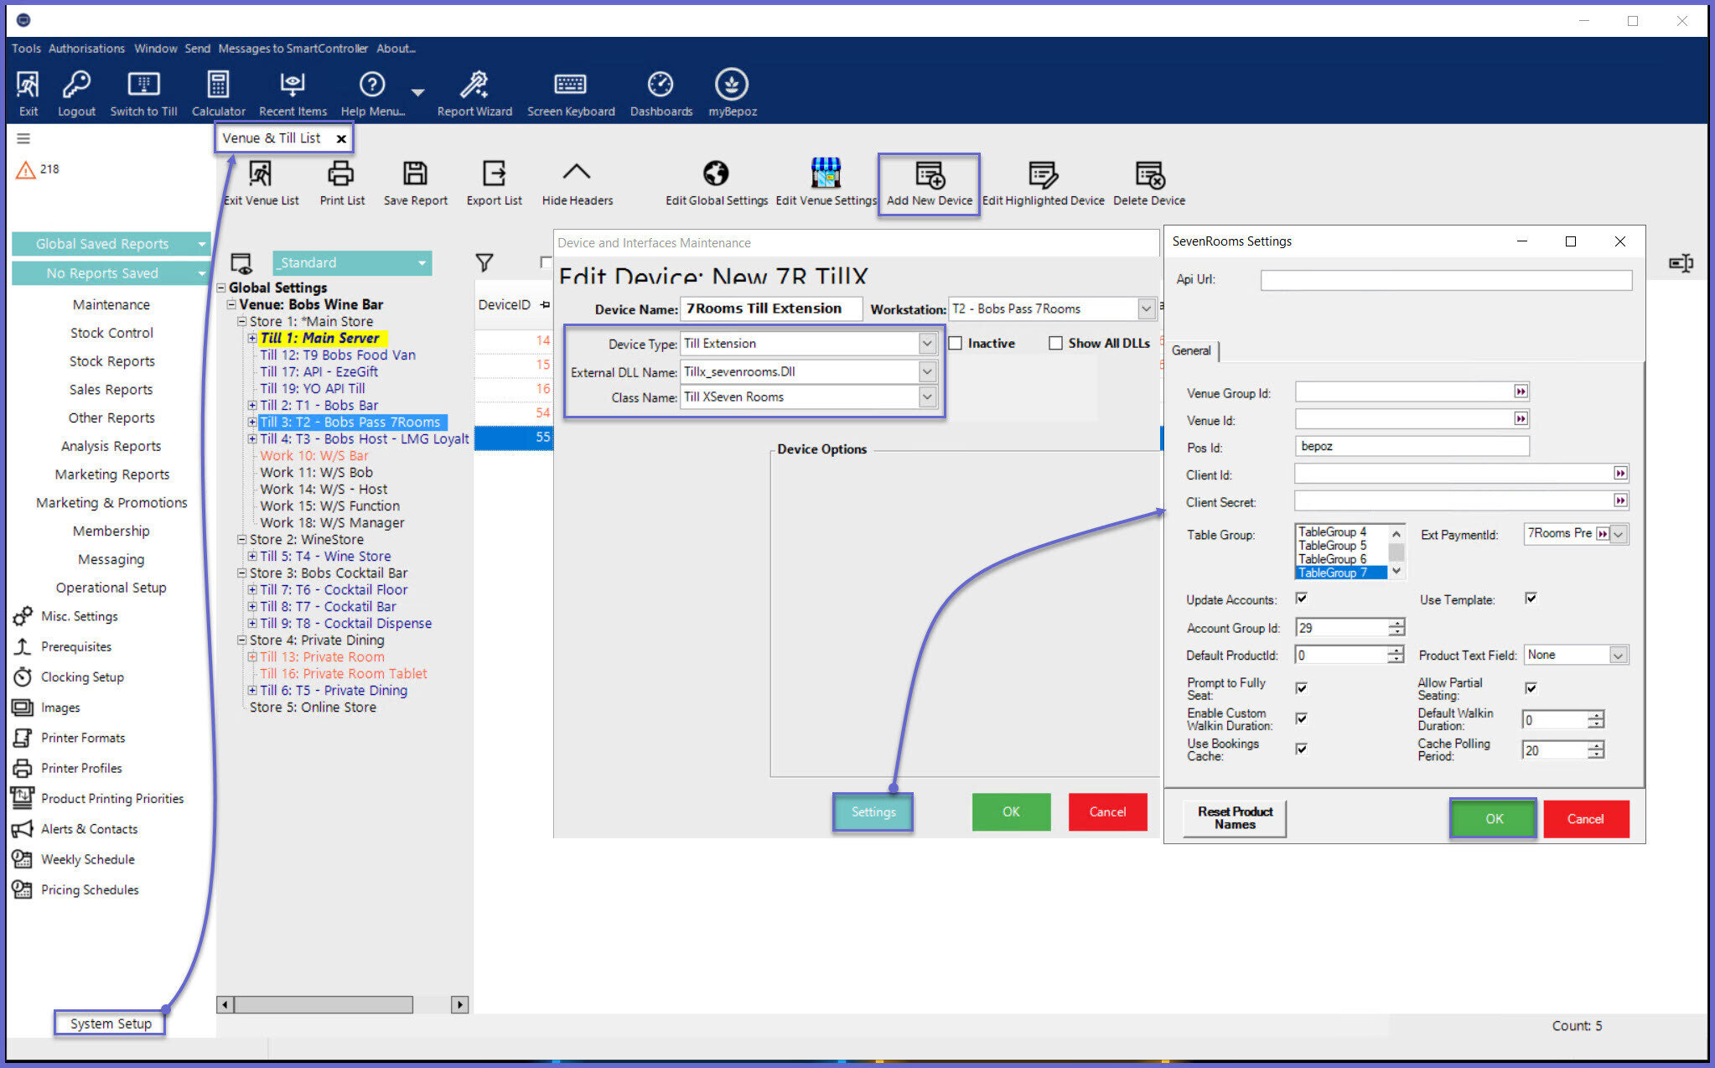Screen dimensions: 1715x1068
Task: Open Clocking Setup in sidebar
Action: pos(82,677)
